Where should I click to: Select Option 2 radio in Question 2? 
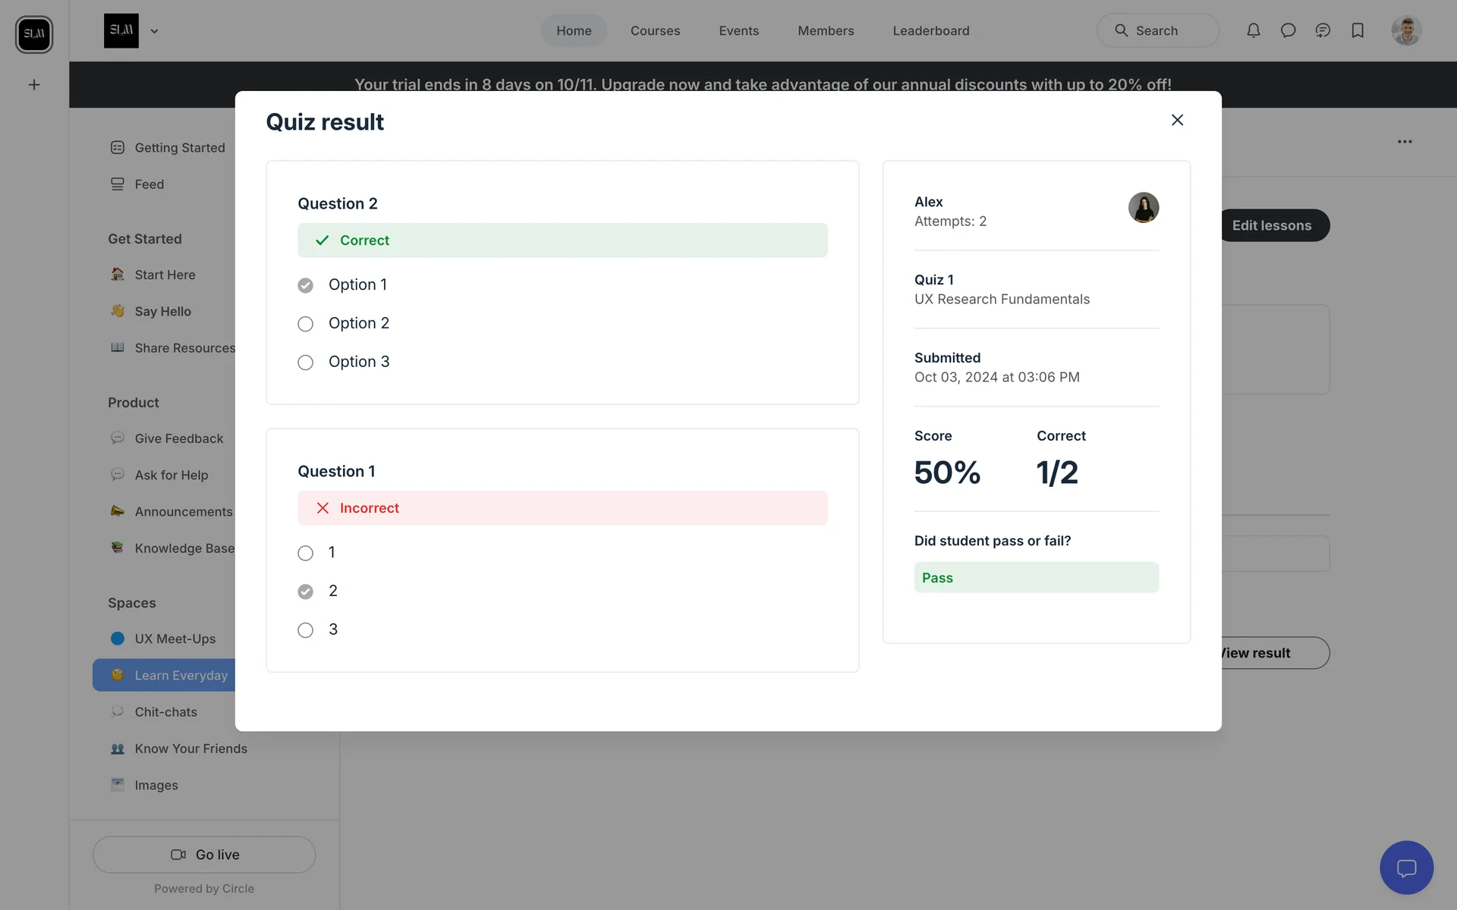(x=305, y=324)
